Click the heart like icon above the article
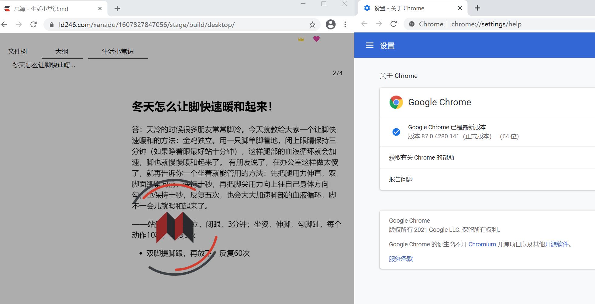This screenshot has height=304, width=595. pos(316,39)
